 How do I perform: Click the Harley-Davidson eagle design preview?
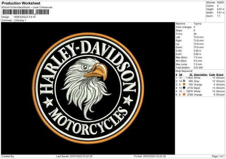(88, 88)
